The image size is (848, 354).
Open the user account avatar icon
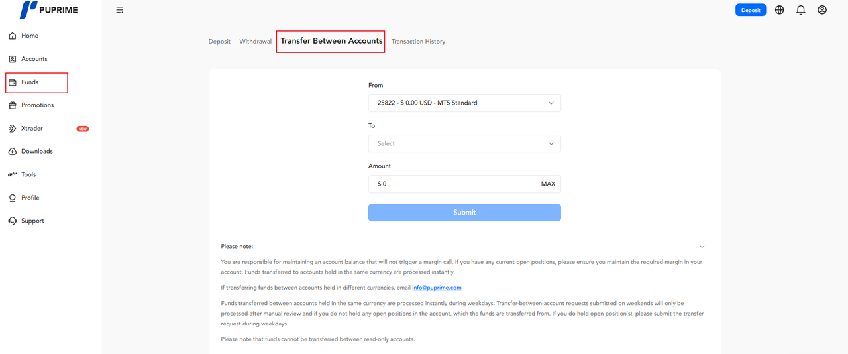click(821, 10)
